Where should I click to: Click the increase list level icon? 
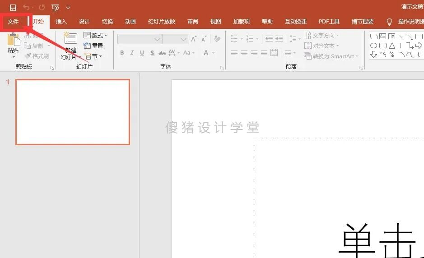coord(279,39)
